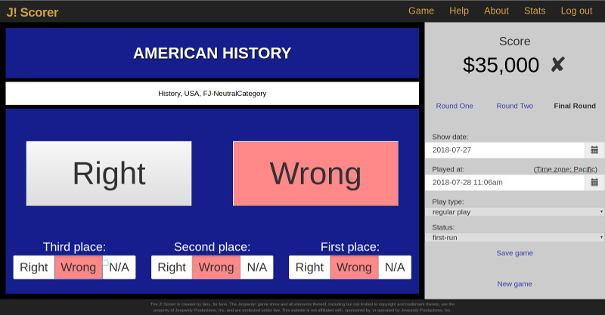Viewport: 605px width, 315px height.
Task: Open the Stats menu item
Action: pyautogui.click(x=535, y=11)
